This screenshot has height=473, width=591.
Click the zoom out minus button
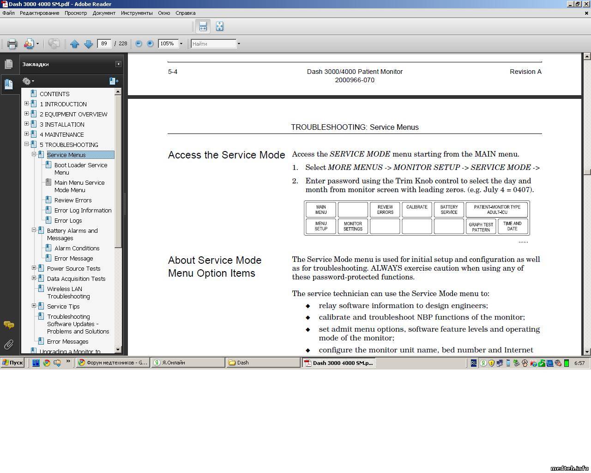(139, 43)
